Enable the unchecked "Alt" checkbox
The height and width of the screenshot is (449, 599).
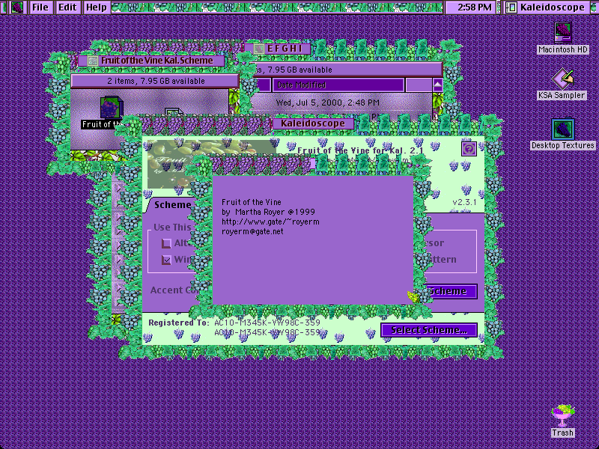pyautogui.click(x=166, y=243)
